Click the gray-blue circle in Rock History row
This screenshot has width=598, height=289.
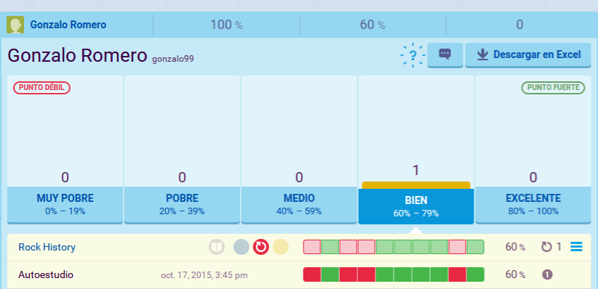coord(242,247)
